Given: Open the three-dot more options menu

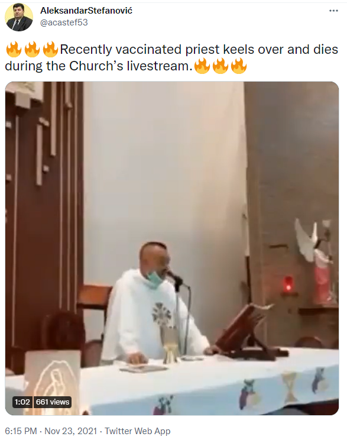Looking at the screenshot, I should coord(333,11).
